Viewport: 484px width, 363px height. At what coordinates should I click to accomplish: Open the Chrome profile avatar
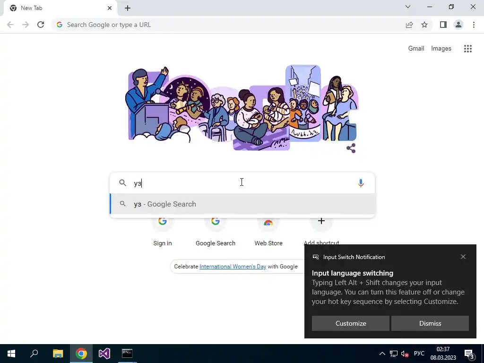(x=458, y=25)
